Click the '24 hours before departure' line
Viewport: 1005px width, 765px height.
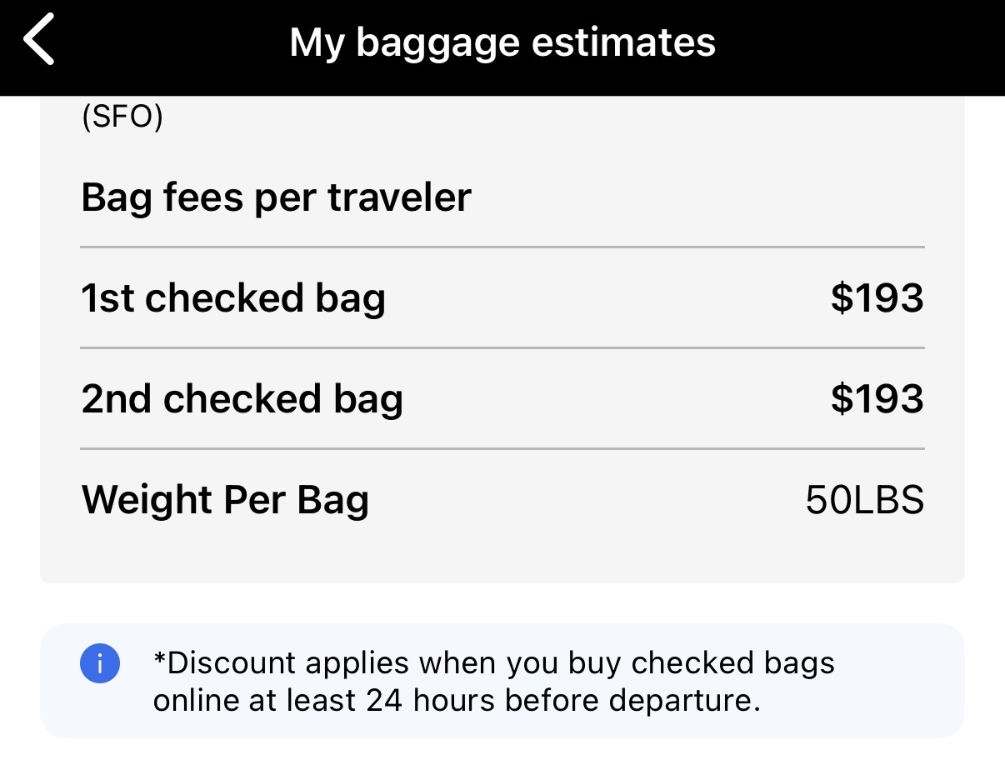click(457, 701)
